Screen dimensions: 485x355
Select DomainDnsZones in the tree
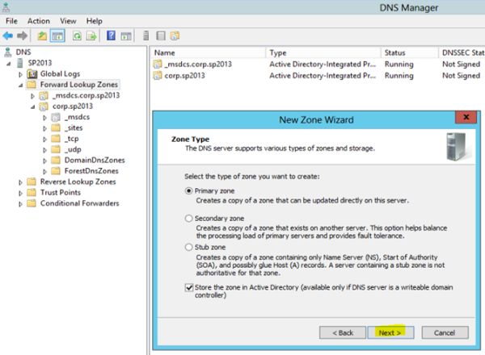point(95,161)
